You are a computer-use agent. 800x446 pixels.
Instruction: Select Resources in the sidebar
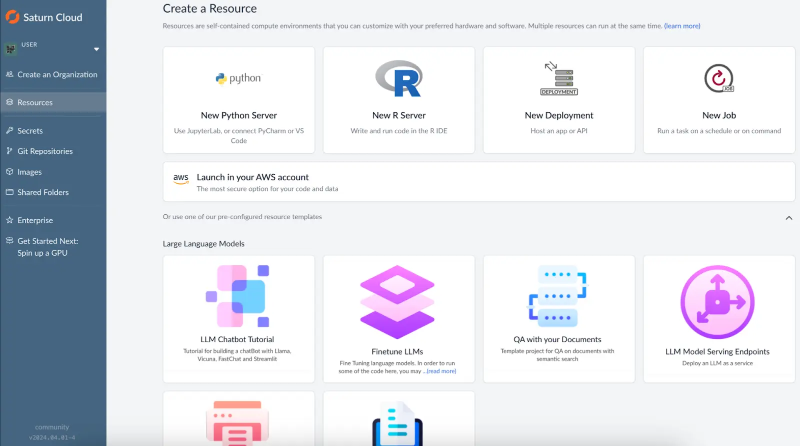[53, 102]
